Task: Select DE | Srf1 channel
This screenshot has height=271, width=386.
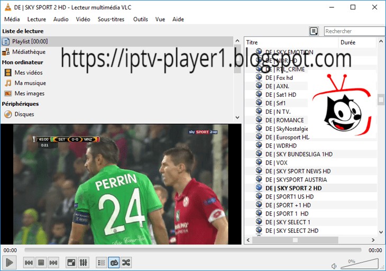Action: [275, 103]
